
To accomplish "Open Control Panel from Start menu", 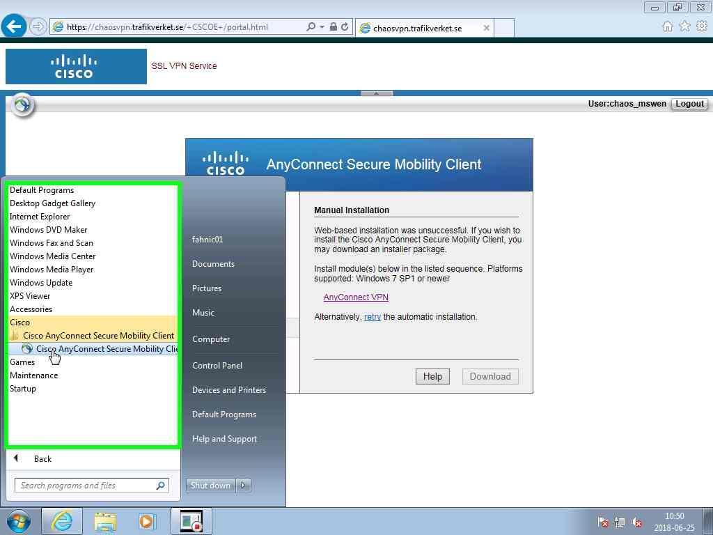I will point(217,365).
